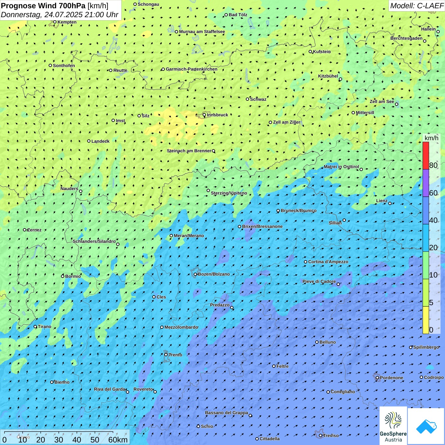Click the Trento city label
Screen dimensions: 445x445
coord(175,355)
